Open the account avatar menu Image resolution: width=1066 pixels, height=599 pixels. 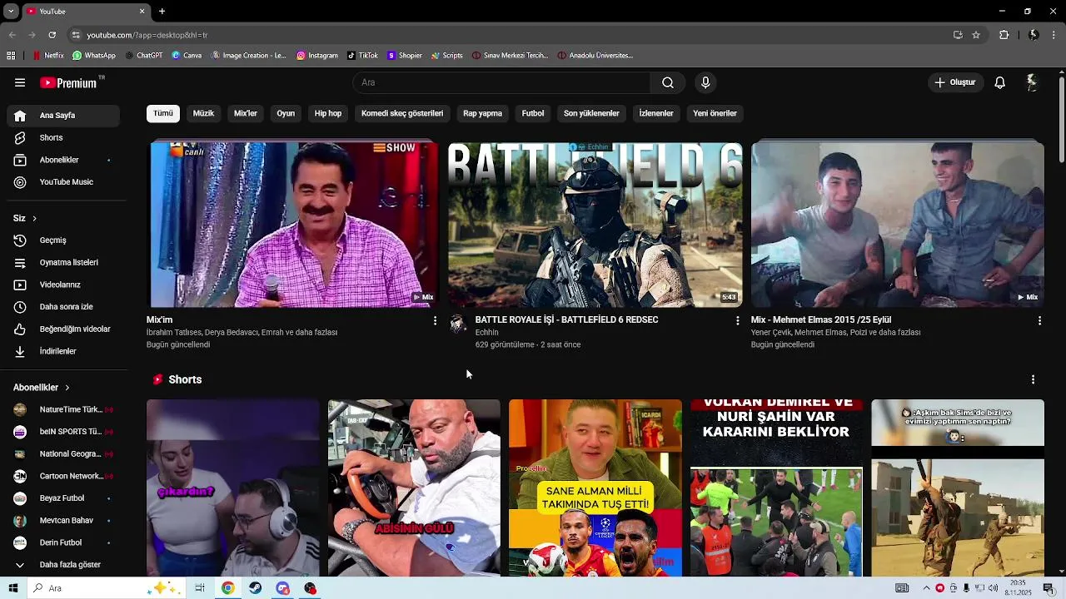click(1031, 82)
